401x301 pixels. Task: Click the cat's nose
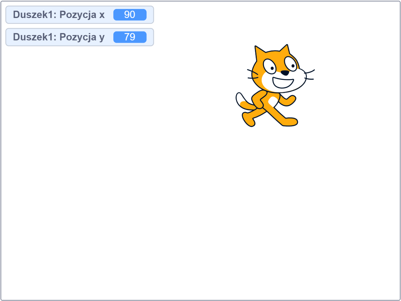pos(284,73)
